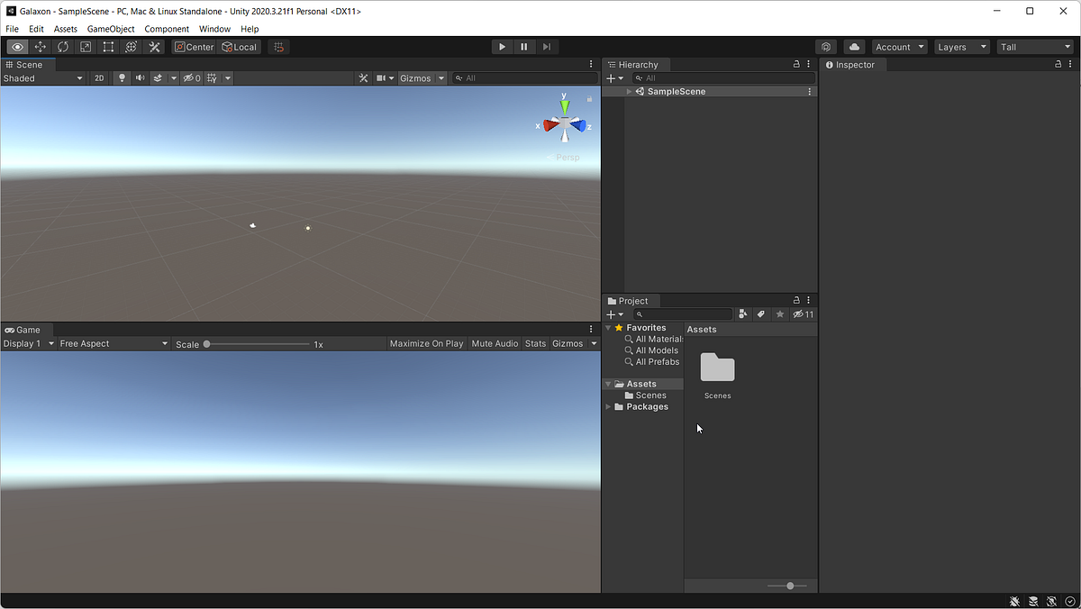
Task: Open the GameObject menu
Action: pos(110,28)
